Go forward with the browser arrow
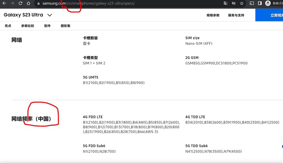 point(12,3)
